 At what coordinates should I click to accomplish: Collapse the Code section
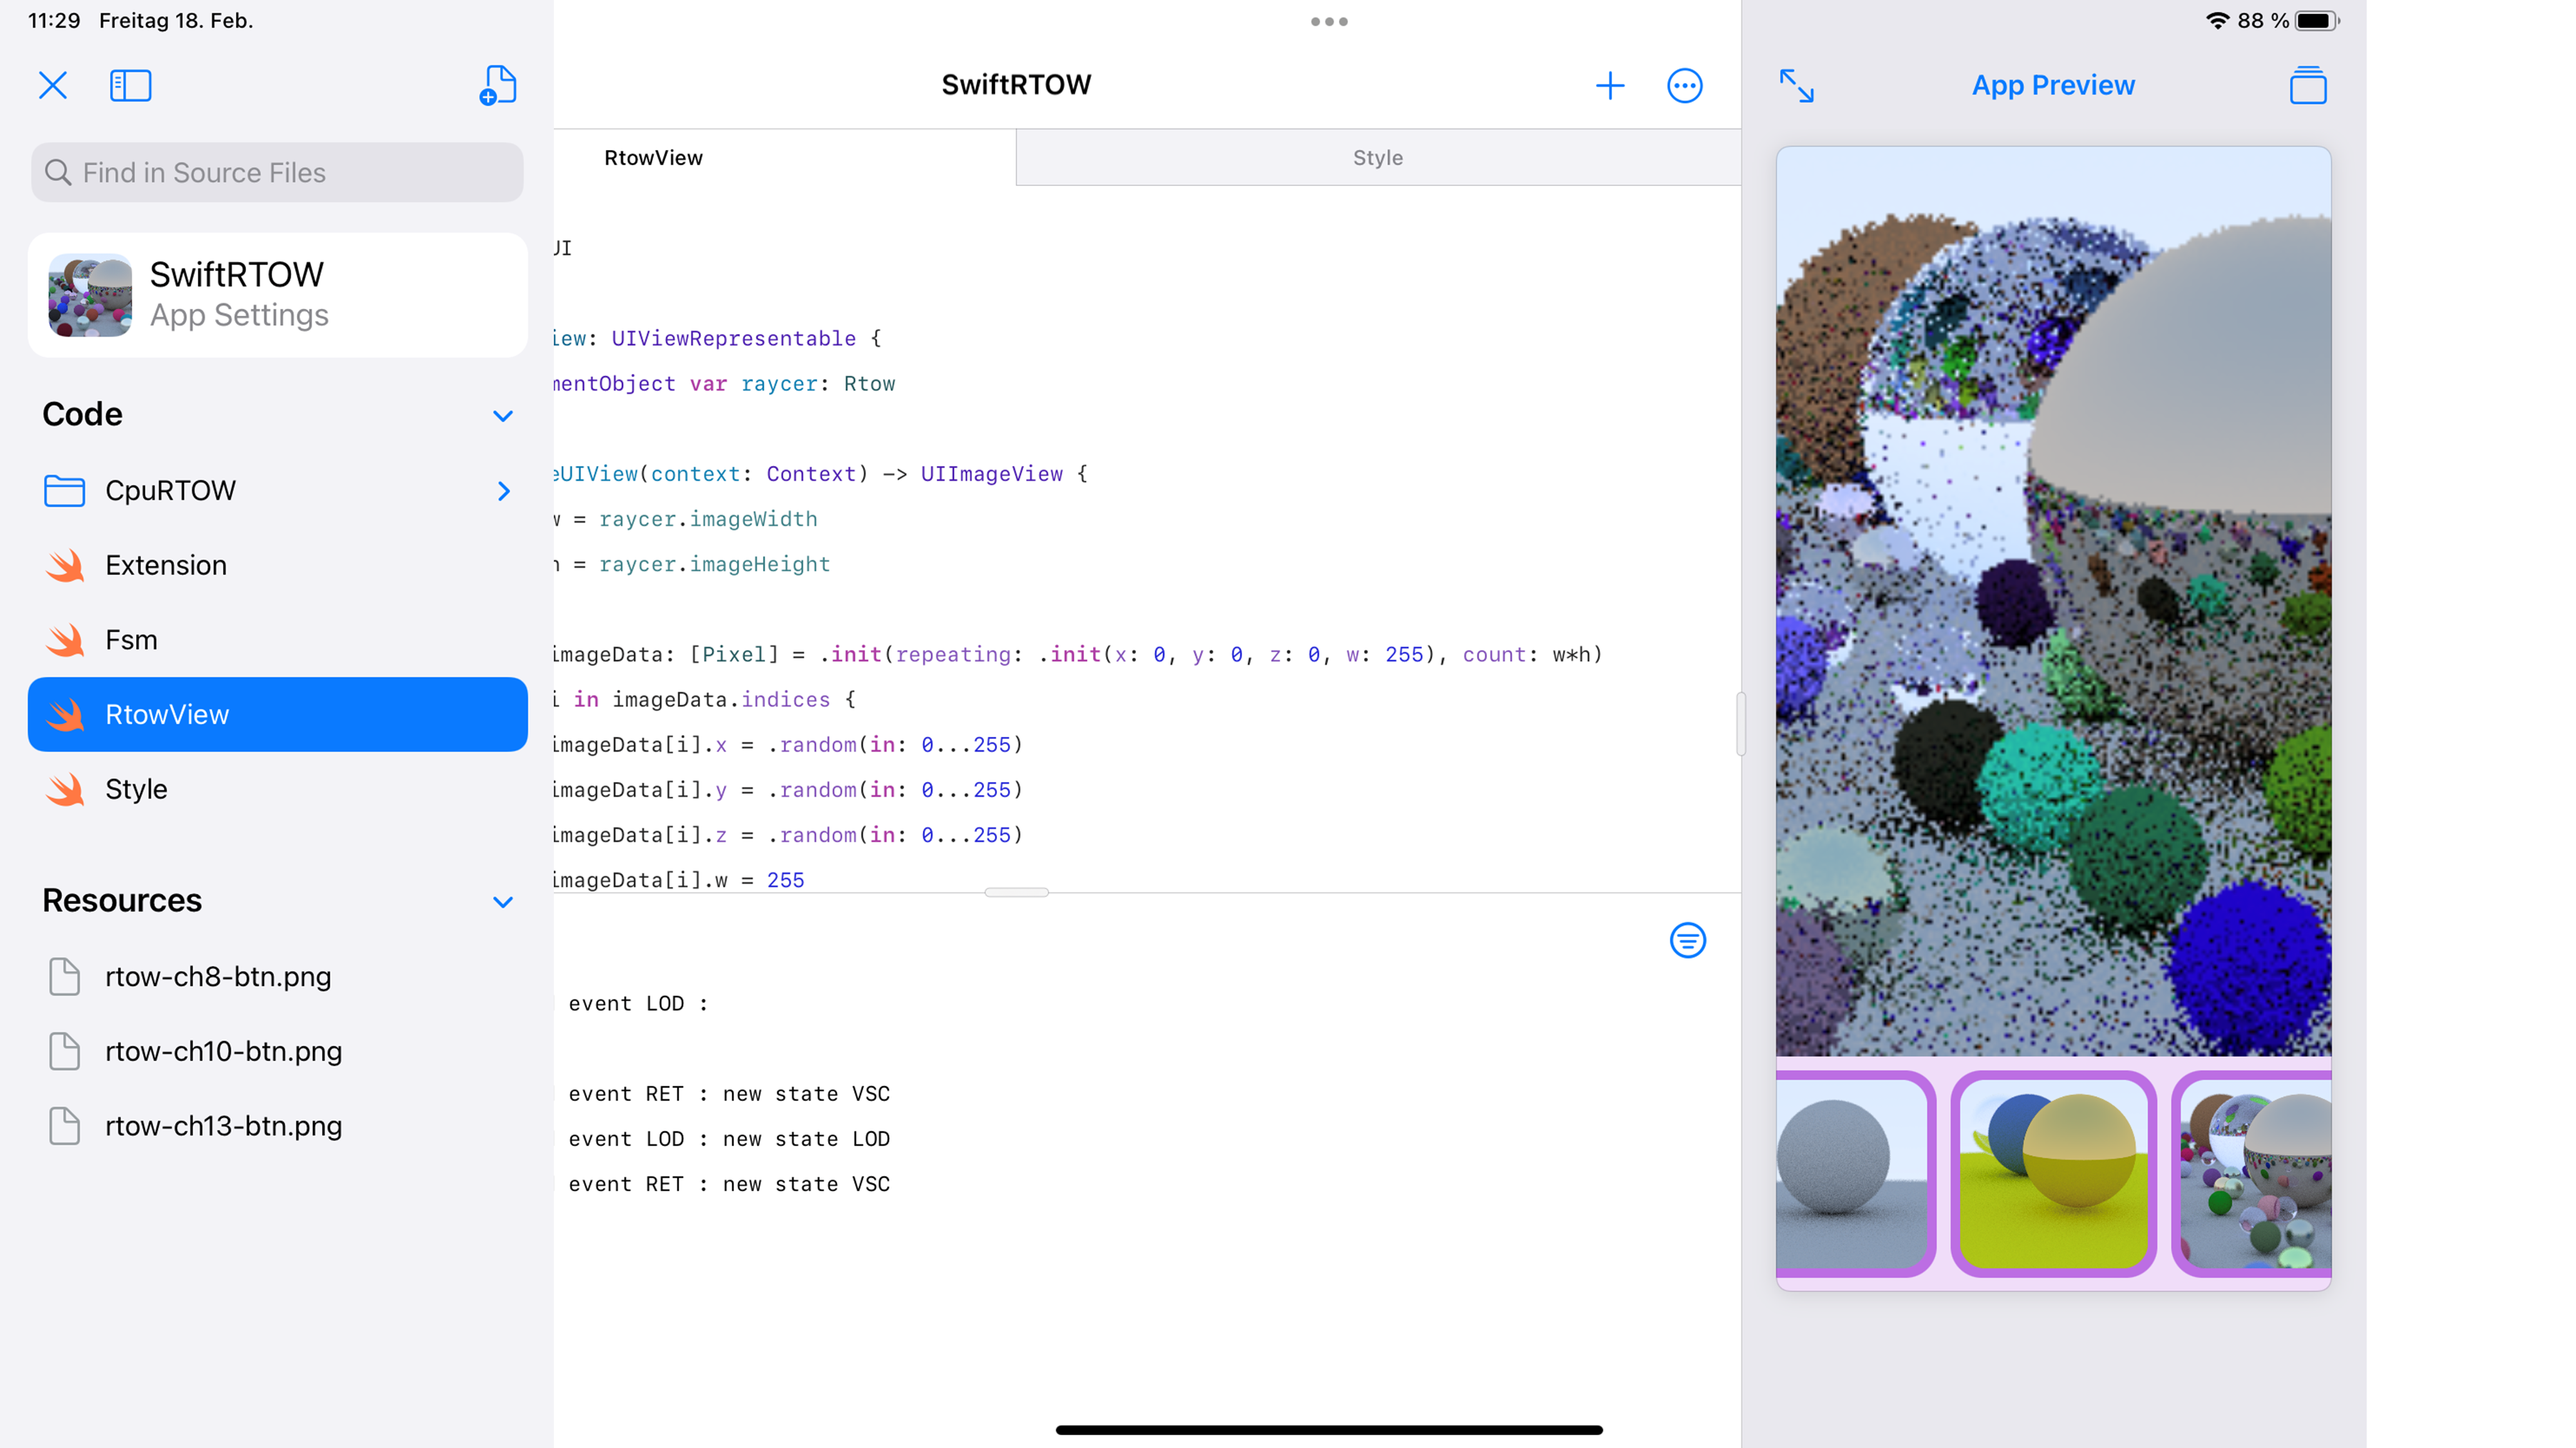(503, 416)
